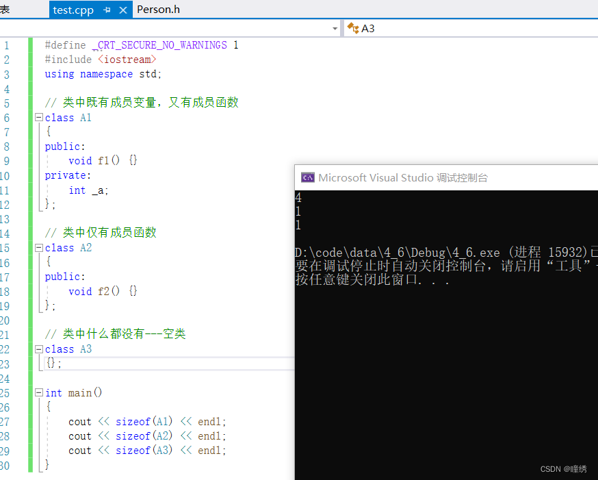Click line number 1 in the gutter
This screenshot has height=480, width=598.
tap(6, 45)
